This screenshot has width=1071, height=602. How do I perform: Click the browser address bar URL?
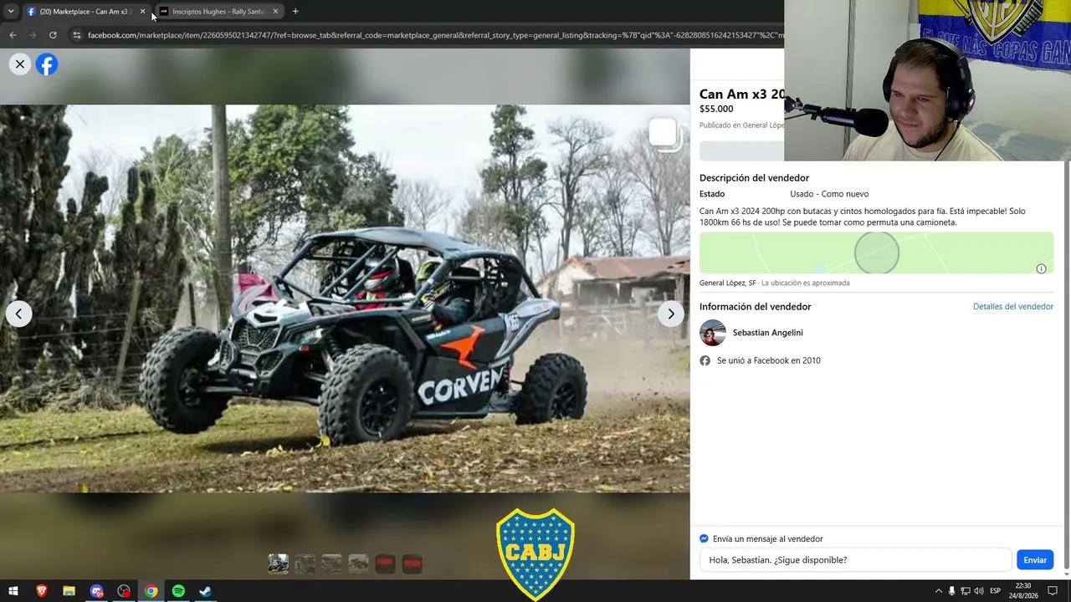tap(435, 35)
